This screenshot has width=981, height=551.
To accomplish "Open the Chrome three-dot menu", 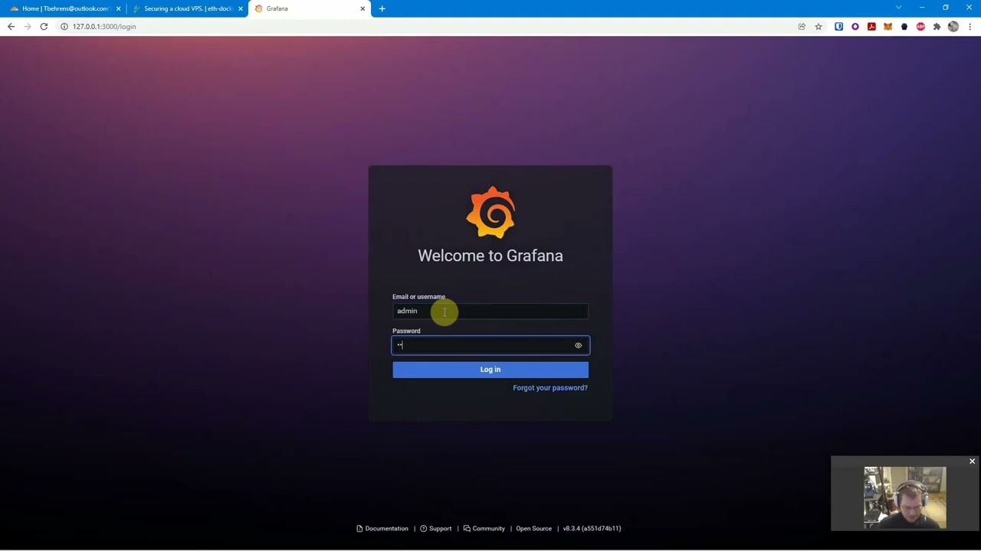I will coord(970,27).
